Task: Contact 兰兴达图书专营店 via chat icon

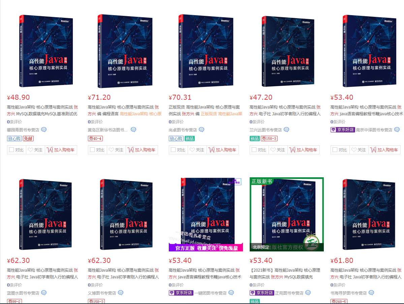Action: [286, 129]
